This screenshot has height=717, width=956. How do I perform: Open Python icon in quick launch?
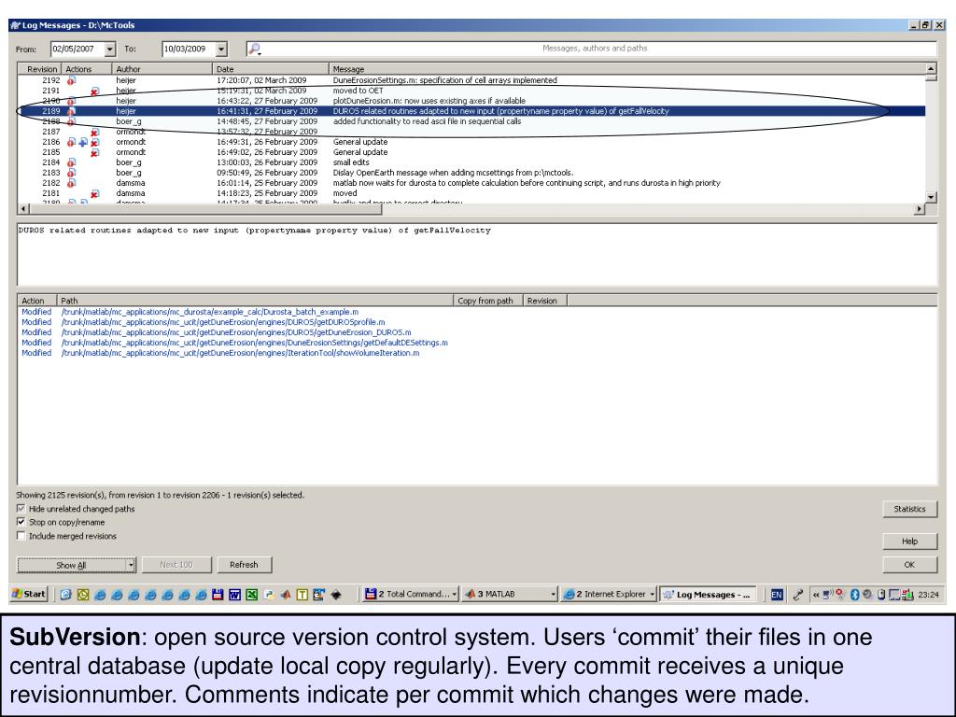[268, 595]
